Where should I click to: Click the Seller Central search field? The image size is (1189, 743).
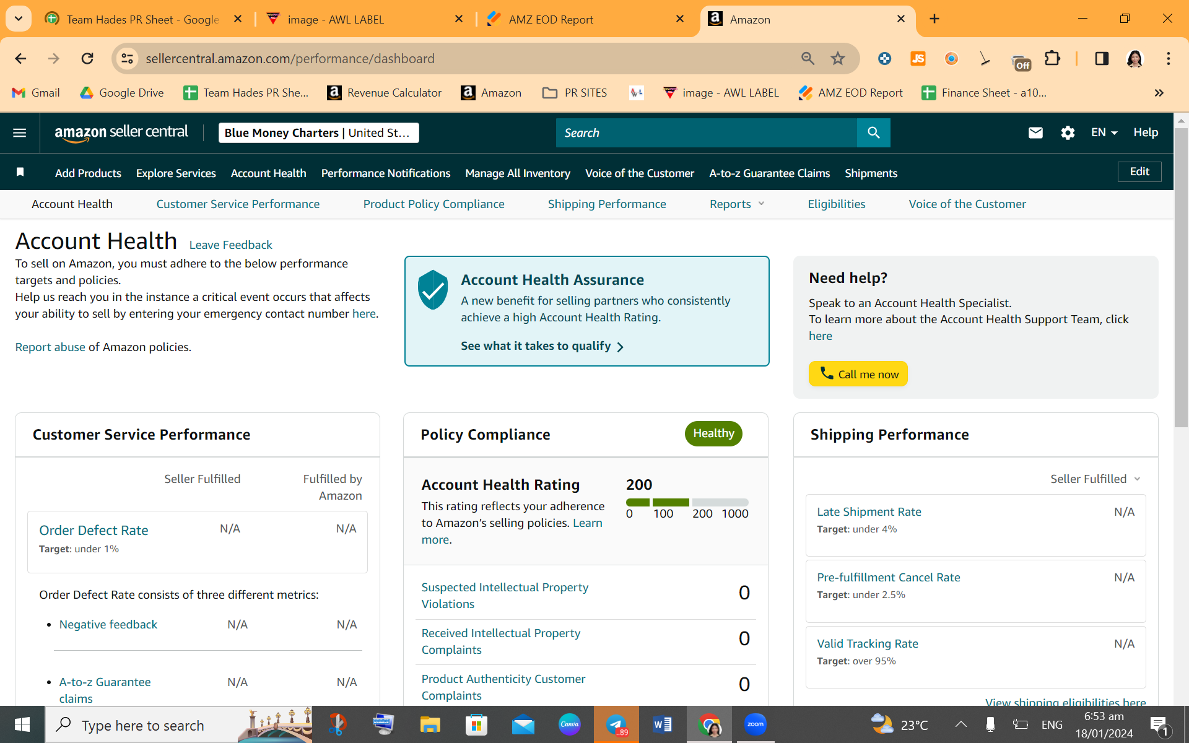707,133
